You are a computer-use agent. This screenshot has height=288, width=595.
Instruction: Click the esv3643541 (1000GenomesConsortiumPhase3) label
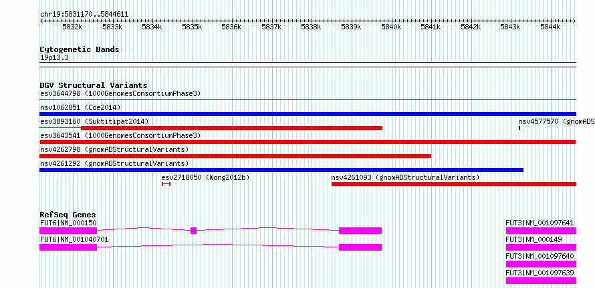click(x=120, y=135)
